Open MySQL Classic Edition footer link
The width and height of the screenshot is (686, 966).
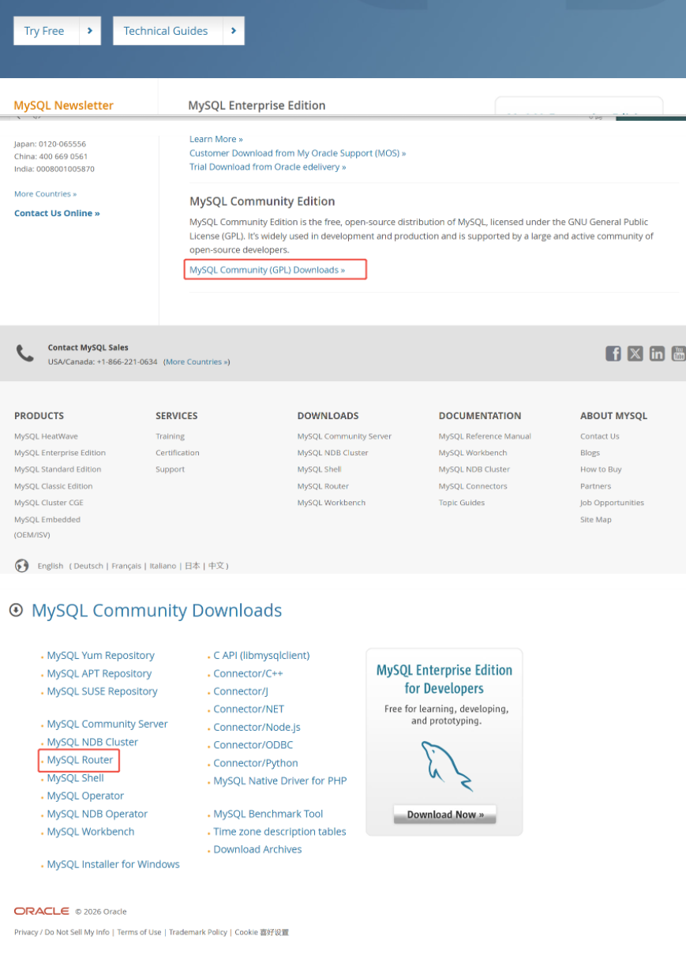coord(53,486)
